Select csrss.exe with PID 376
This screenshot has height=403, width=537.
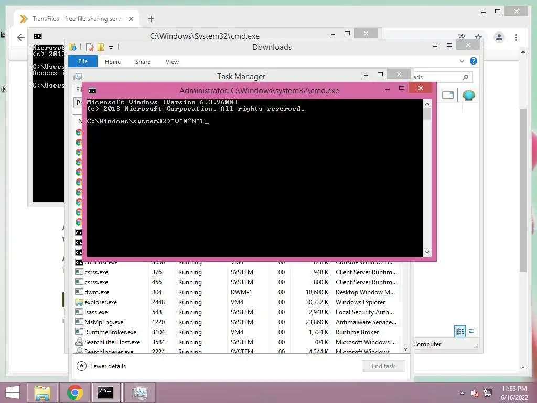click(x=237, y=272)
